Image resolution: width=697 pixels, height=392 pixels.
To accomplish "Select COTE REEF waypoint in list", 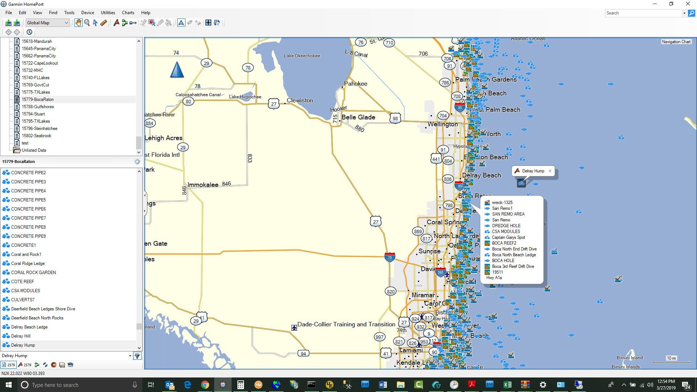I will 23,282.
